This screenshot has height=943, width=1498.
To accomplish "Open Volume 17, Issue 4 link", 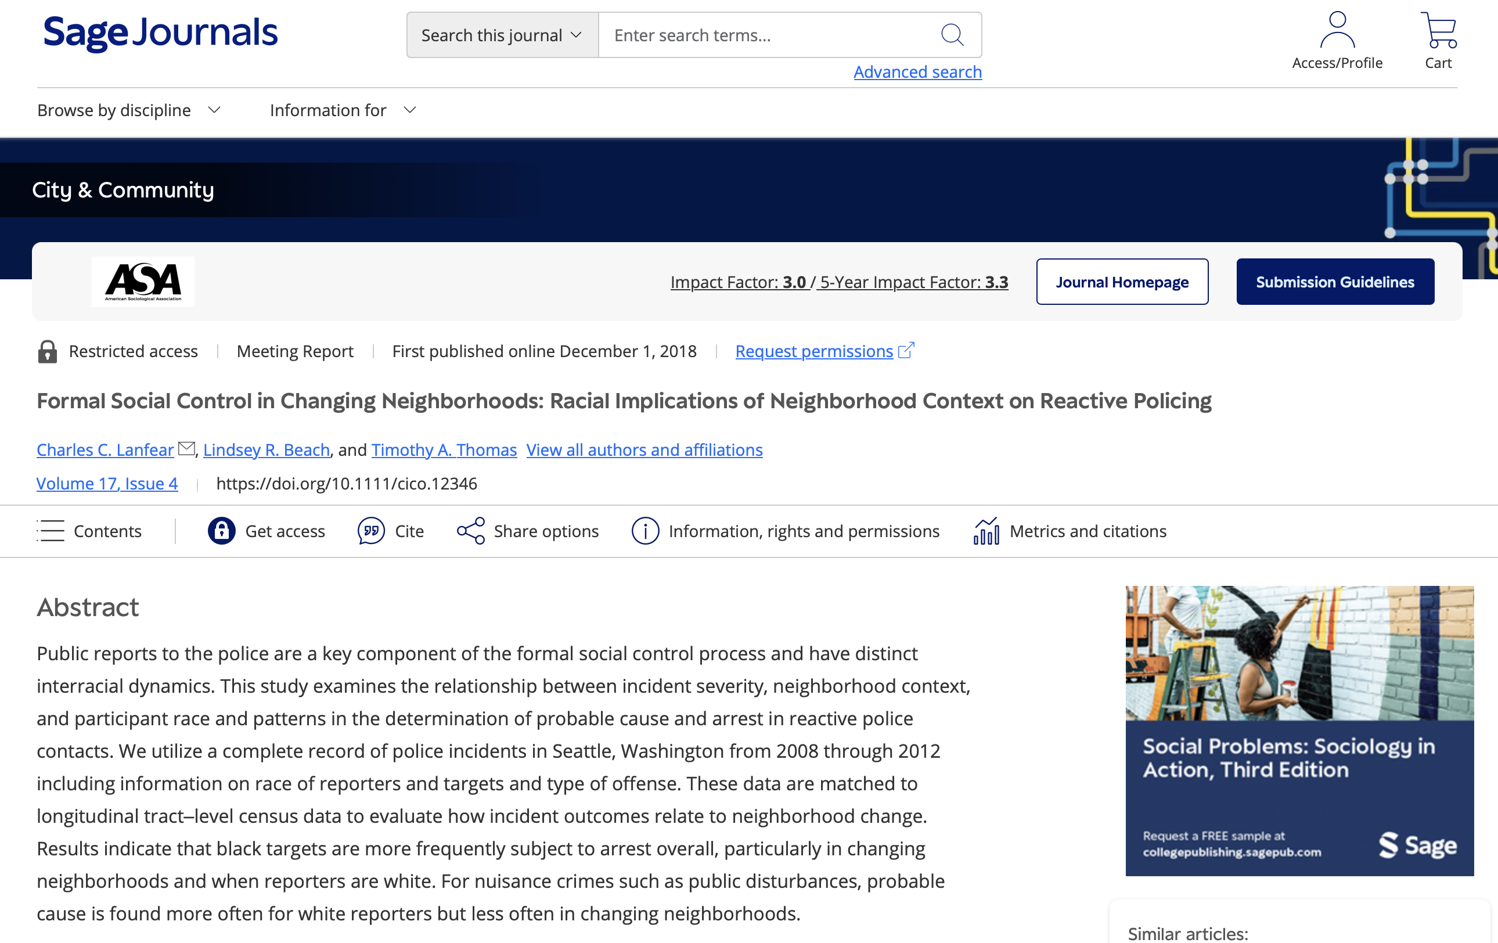I will pyautogui.click(x=107, y=483).
